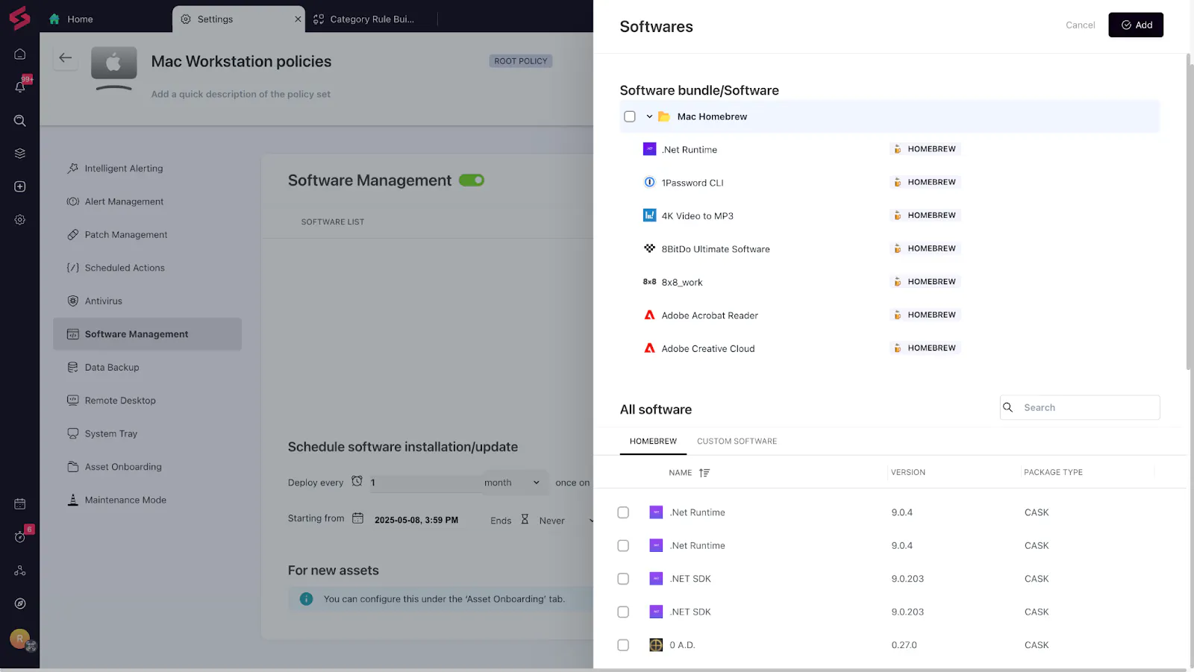The width and height of the screenshot is (1194, 672).
Task: Switch to the Custom Software tab
Action: [737, 442]
